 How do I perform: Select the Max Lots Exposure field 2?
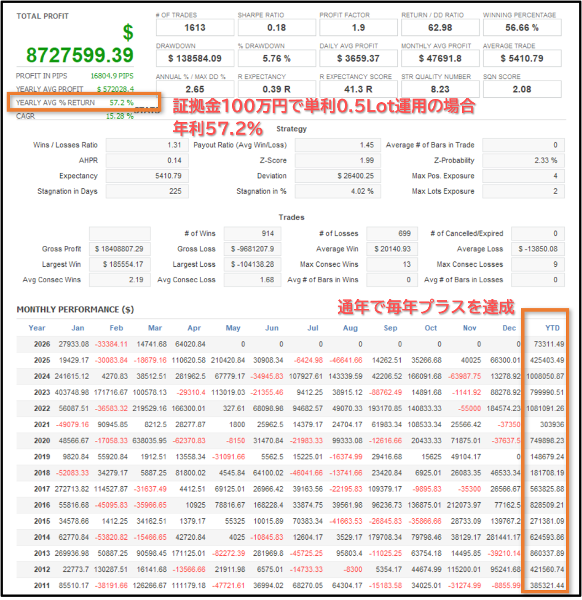click(x=523, y=191)
